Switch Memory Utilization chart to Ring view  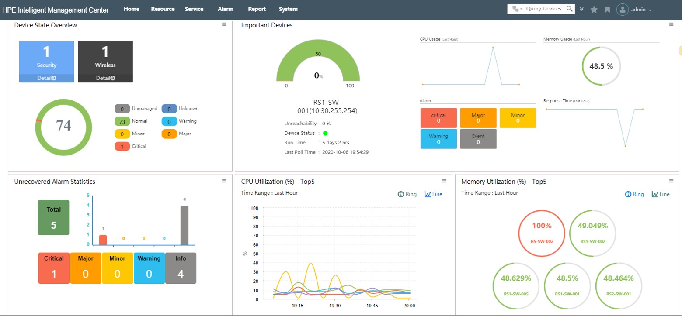(x=634, y=194)
